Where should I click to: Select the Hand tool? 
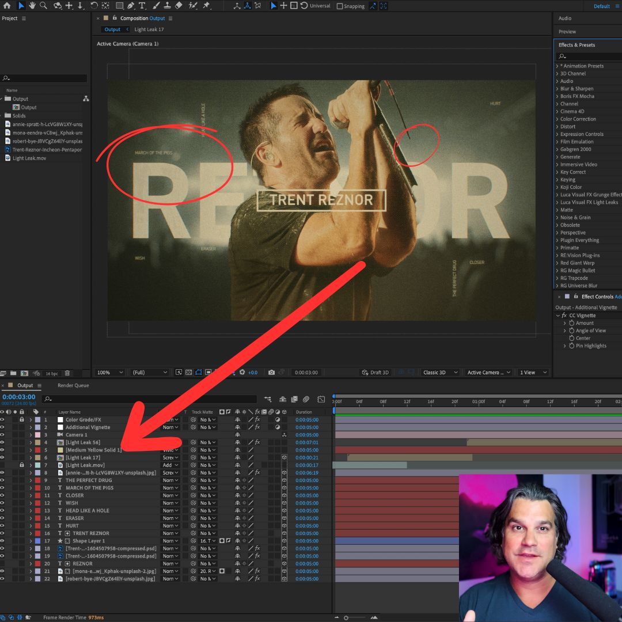[x=32, y=6]
